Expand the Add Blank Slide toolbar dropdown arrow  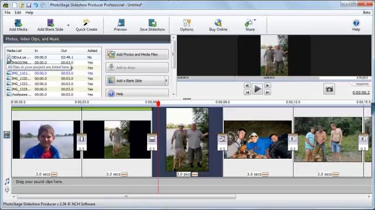69,25
